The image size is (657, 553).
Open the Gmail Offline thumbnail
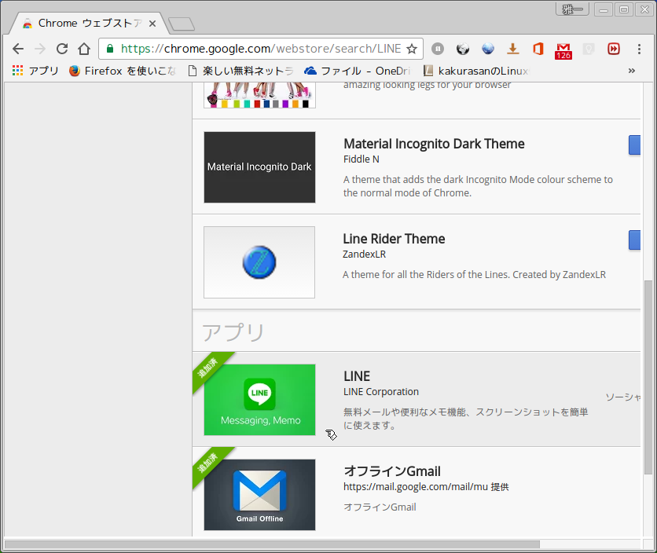point(259,495)
